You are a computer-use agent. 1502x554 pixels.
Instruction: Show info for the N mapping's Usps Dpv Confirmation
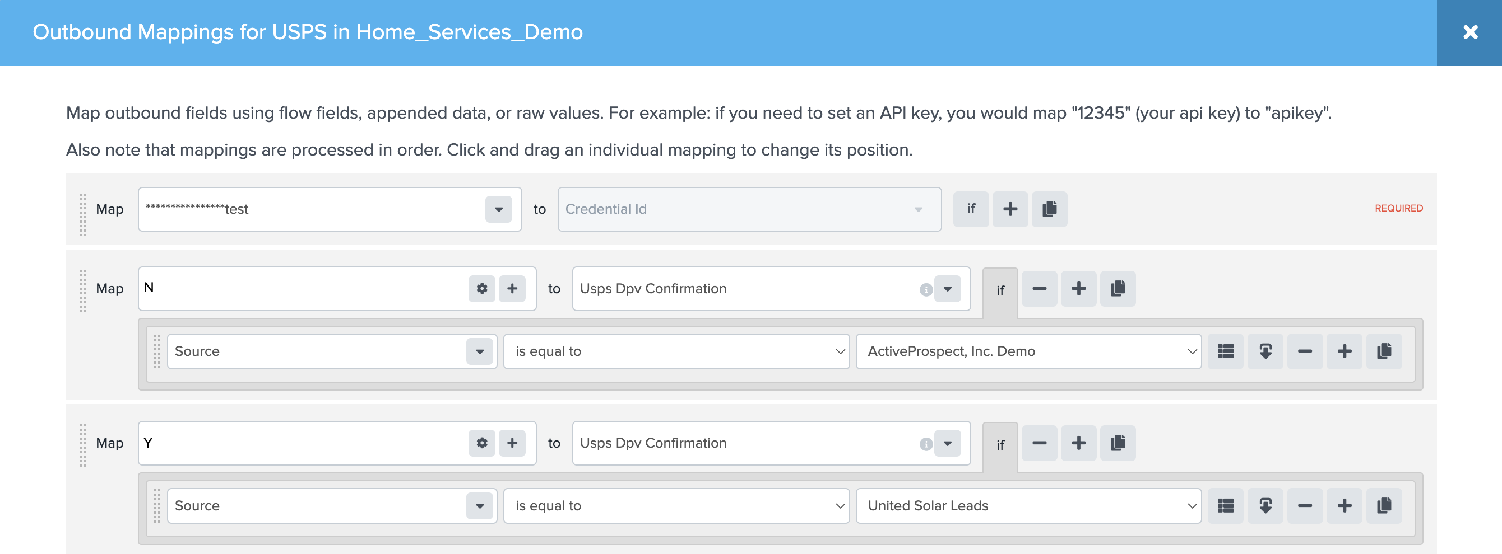point(925,290)
